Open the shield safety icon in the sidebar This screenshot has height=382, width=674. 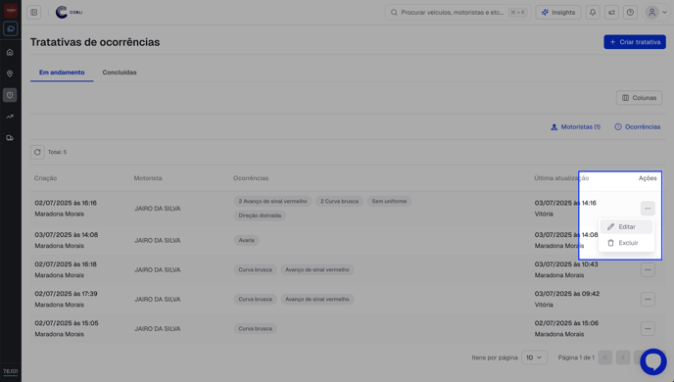tap(10, 95)
